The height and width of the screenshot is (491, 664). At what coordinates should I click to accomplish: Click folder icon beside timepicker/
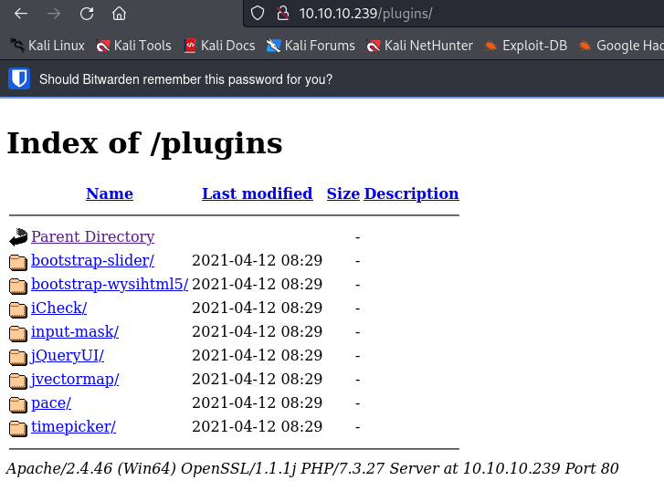click(18, 428)
